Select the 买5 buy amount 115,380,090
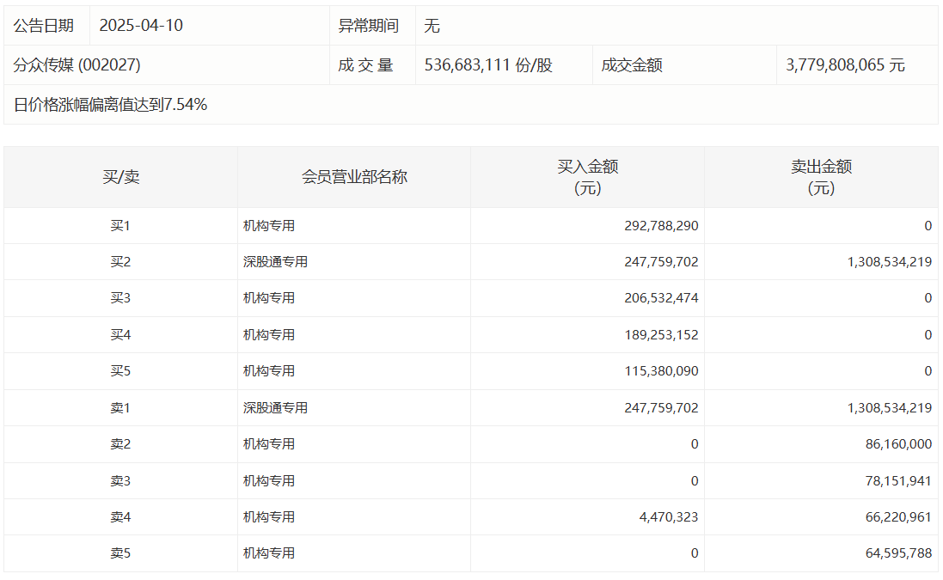Image resolution: width=943 pixels, height=580 pixels. point(661,371)
